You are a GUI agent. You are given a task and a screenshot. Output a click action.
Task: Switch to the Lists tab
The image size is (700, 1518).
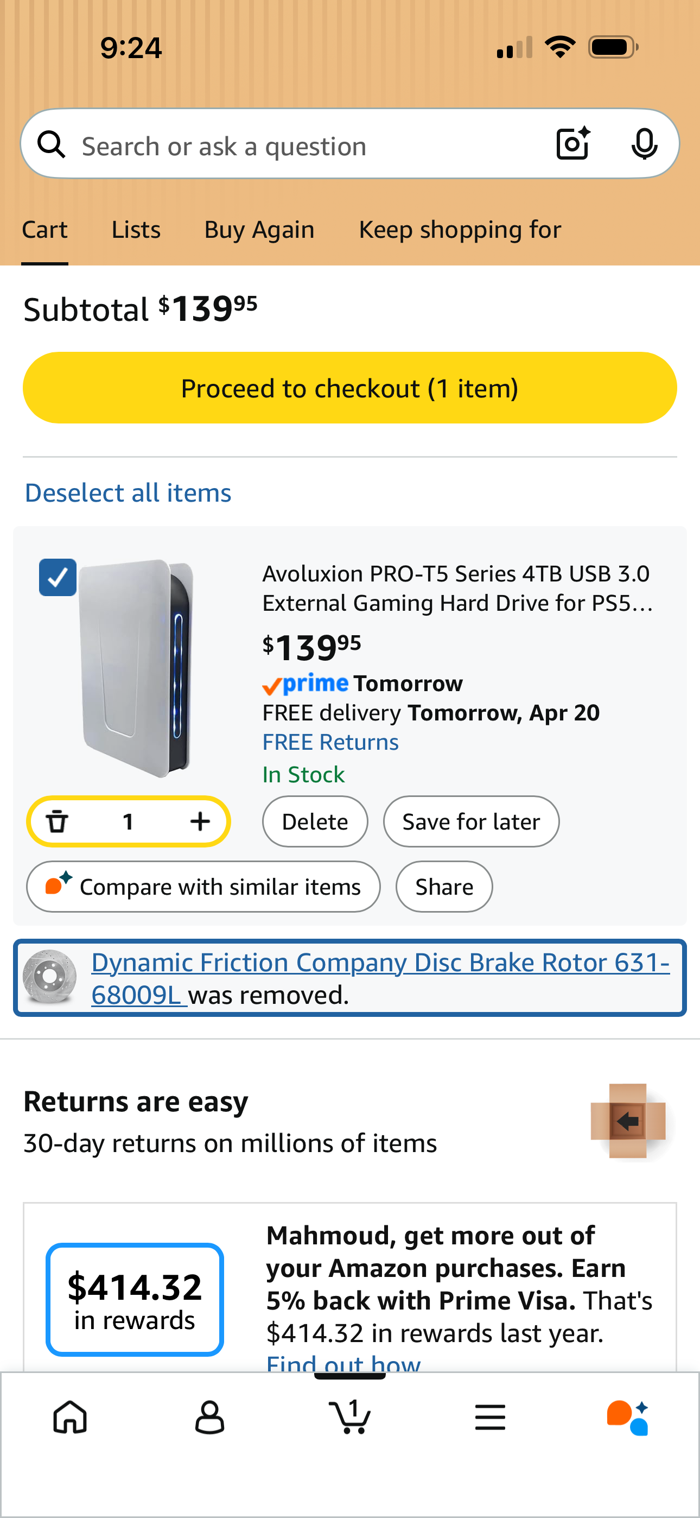coord(136,230)
